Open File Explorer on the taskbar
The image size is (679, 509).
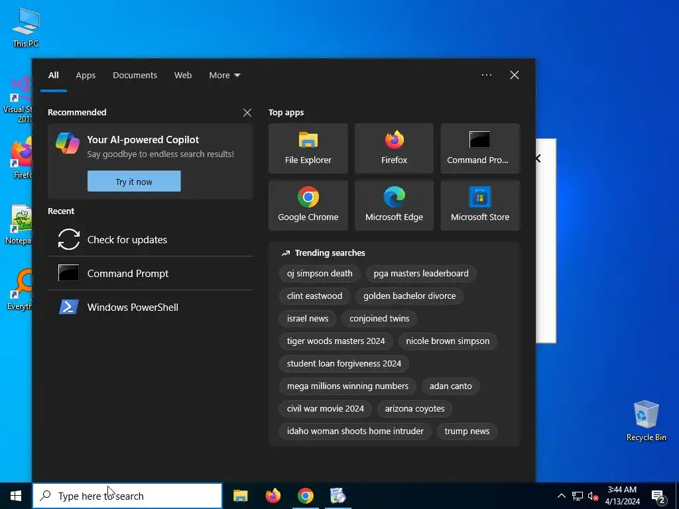point(240,496)
